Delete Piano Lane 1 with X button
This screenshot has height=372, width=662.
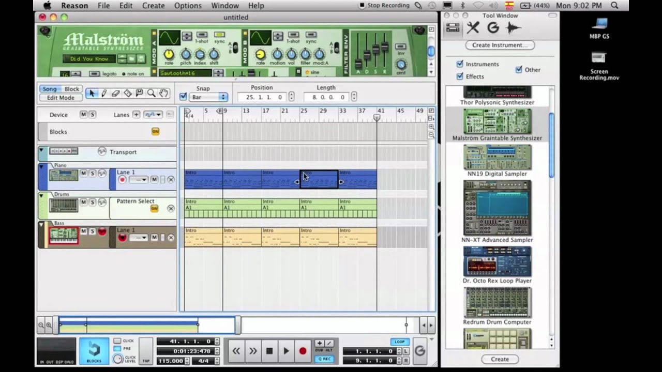171,179
